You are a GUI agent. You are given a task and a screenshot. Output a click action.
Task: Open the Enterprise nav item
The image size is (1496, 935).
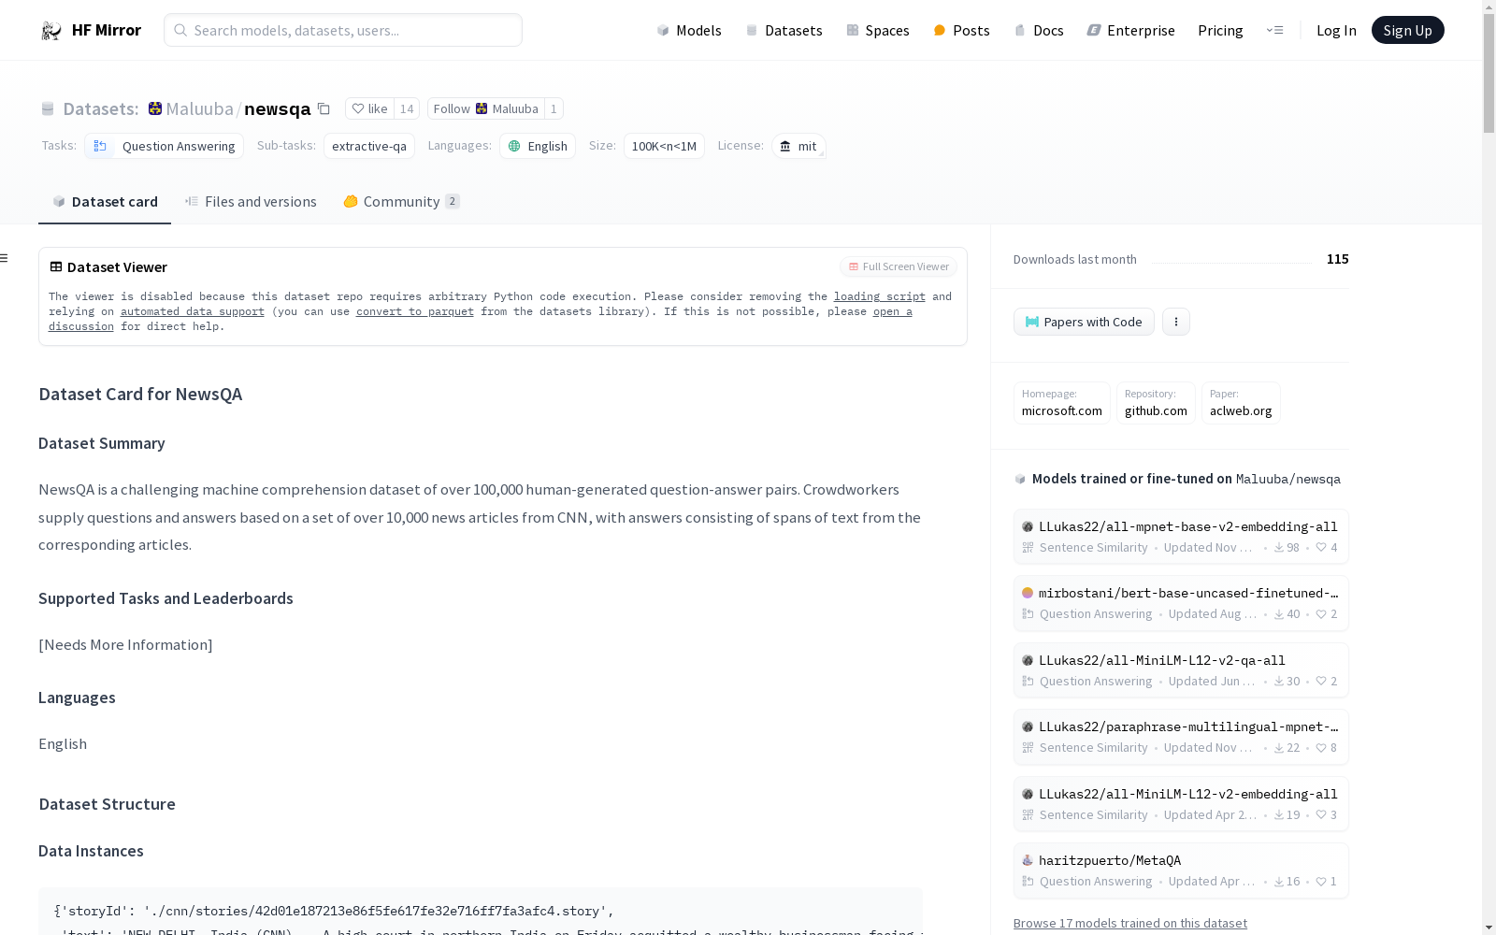click(x=1131, y=31)
